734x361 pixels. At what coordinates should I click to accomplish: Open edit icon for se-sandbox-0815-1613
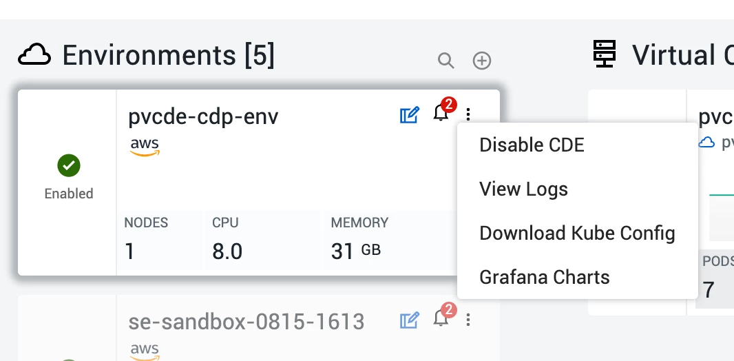click(410, 321)
